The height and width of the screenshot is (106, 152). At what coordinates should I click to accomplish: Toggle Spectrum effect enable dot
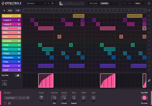tap(19, 16)
